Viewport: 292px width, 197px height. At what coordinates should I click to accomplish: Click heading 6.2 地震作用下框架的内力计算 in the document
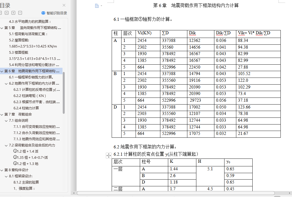[145, 147]
